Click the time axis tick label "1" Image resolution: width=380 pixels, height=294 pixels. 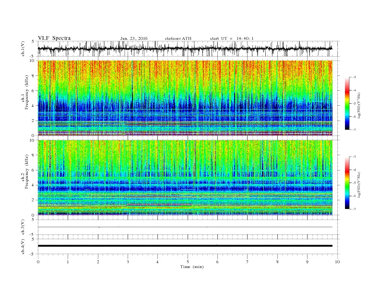[68, 262]
